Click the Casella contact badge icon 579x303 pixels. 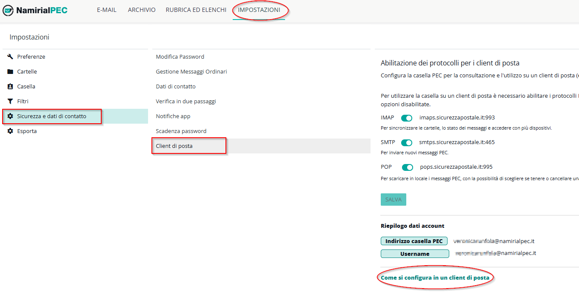pyautogui.click(x=10, y=86)
